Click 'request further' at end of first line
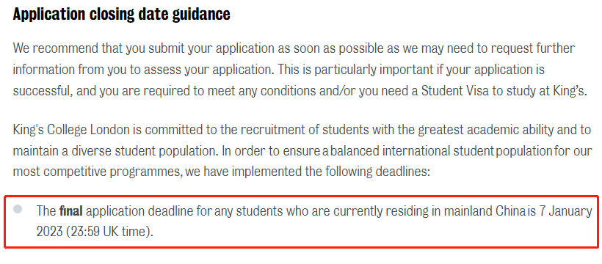 tap(534, 49)
